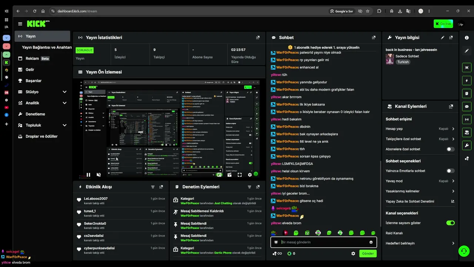The image size is (474, 267).
Task: Click the green Go live button
Action: (443, 24)
